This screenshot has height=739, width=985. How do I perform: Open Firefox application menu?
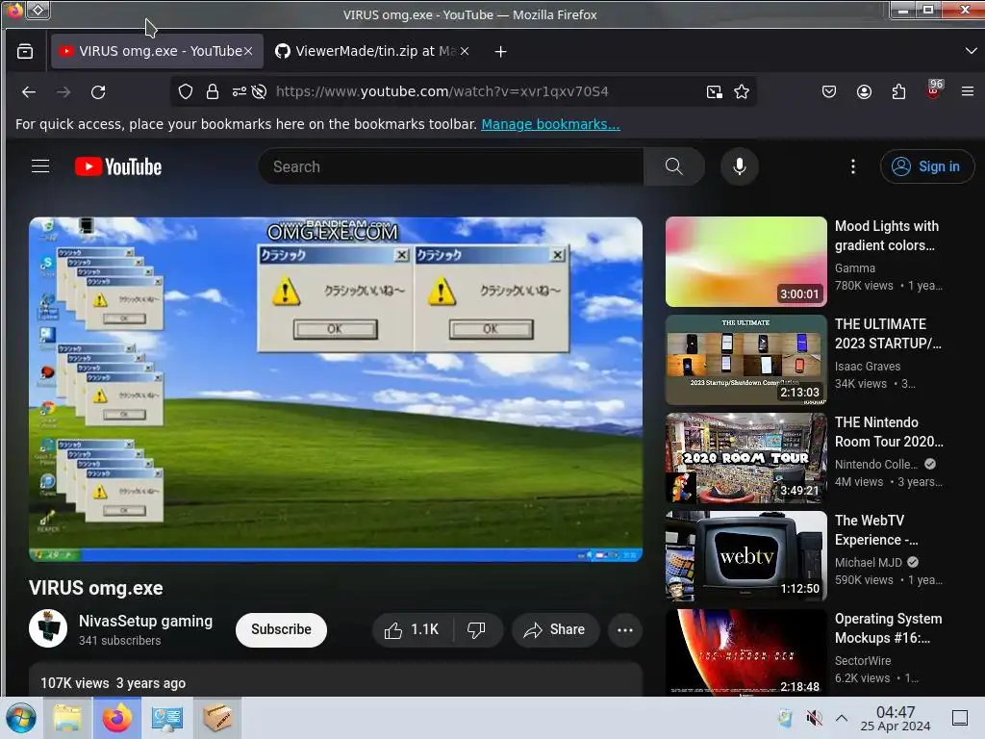pyautogui.click(x=968, y=91)
